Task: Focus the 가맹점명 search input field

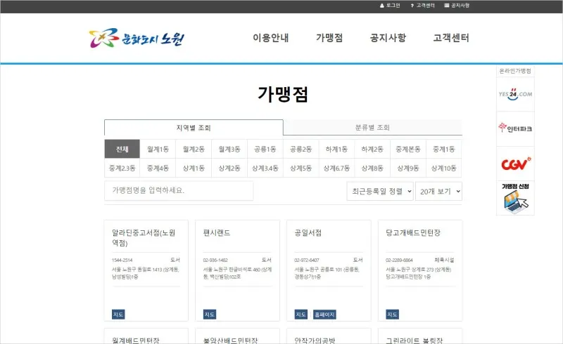Action: [x=179, y=190]
